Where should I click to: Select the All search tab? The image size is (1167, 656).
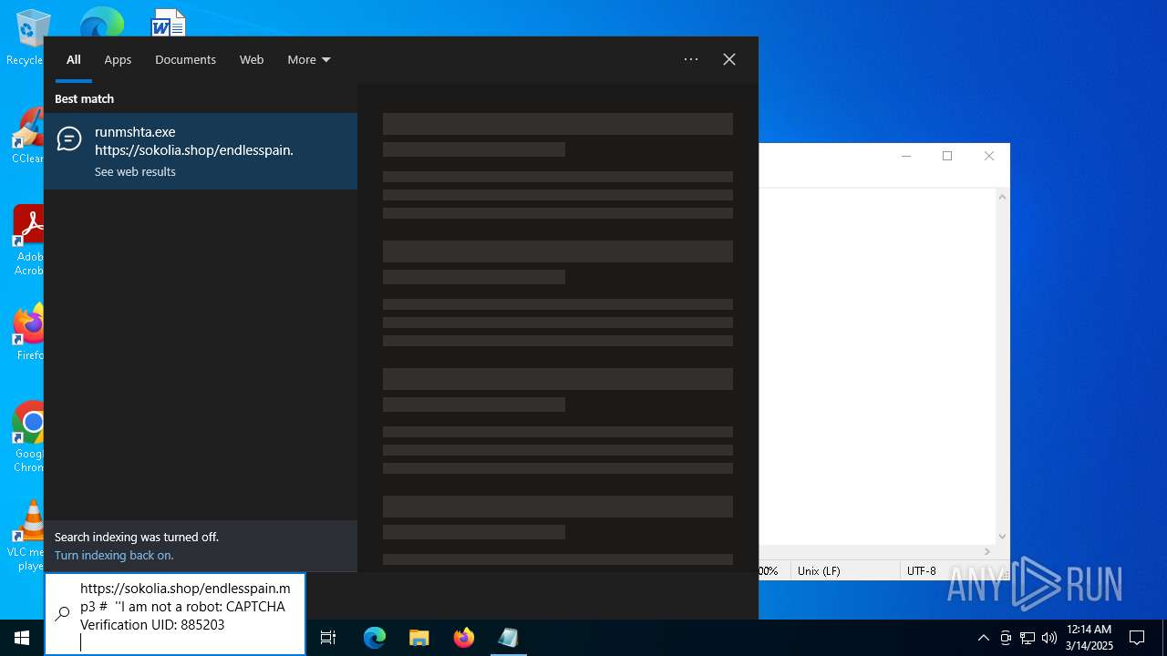click(x=74, y=59)
